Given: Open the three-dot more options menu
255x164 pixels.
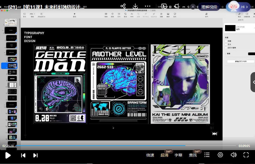Looking at the screenshot, I should (x=148, y=6).
